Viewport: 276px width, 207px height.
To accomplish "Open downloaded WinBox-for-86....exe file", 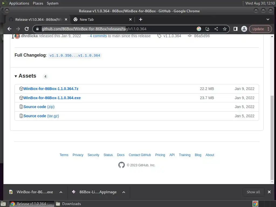I will (x=31, y=192).
